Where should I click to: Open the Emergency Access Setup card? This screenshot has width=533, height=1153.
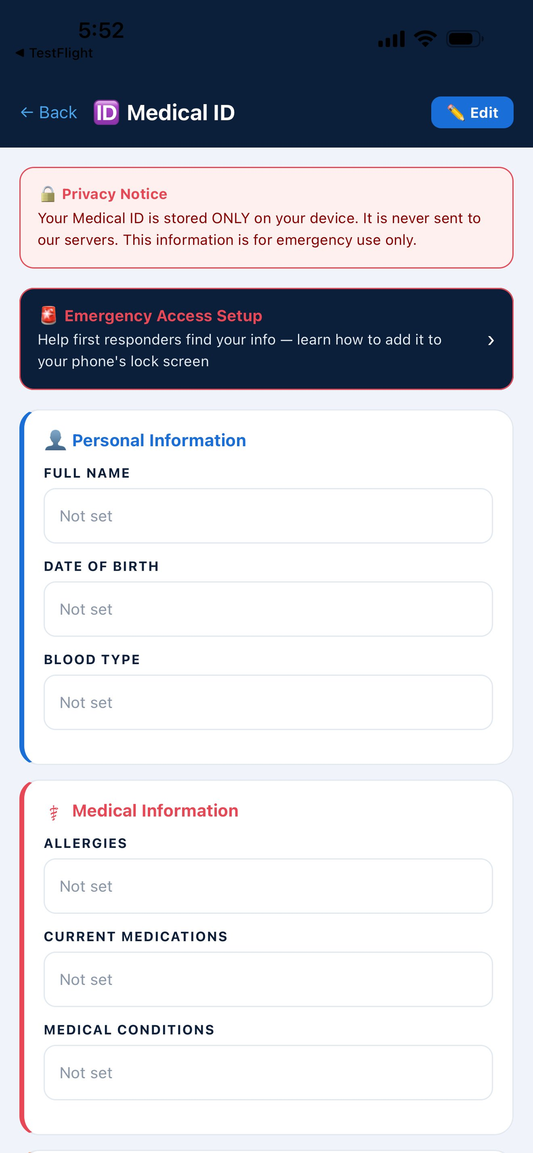[266, 339]
